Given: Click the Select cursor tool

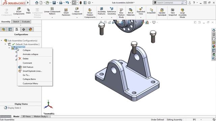Looking at the screenshot, I should pyautogui.click(x=74, y=3).
